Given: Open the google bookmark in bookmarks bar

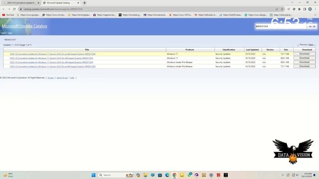Looking at the screenshot, I should pos(28,15).
